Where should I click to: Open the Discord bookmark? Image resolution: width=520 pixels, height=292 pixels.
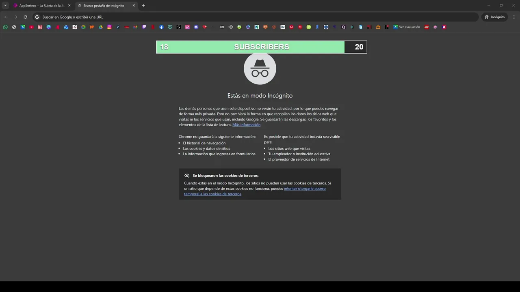click(x=196, y=27)
